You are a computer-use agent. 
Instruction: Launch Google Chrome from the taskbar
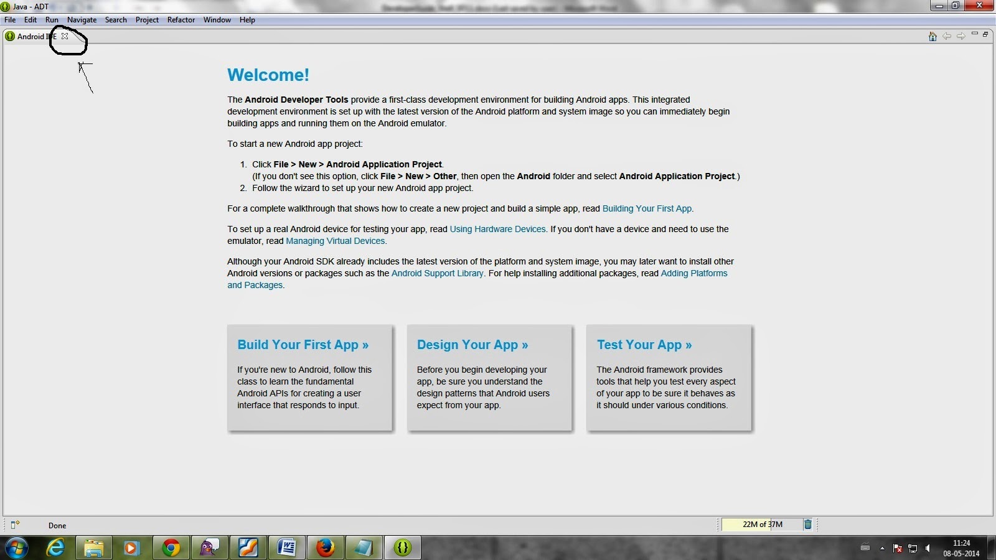click(x=171, y=548)
